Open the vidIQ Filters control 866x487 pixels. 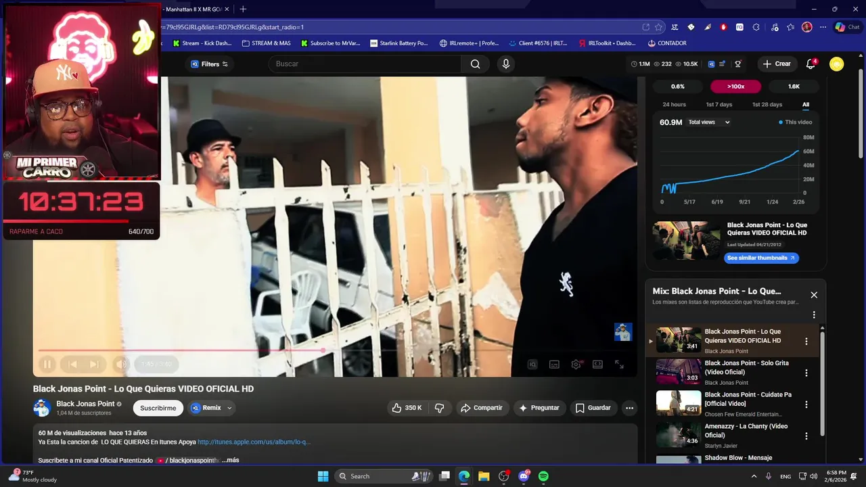tap(210, 64)
